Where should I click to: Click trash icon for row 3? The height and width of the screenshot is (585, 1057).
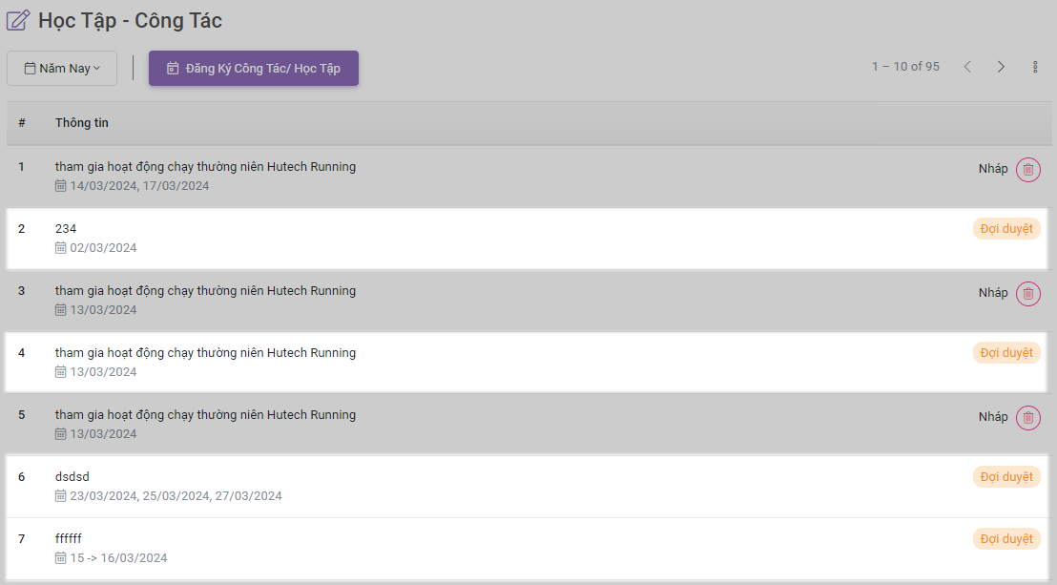1027,294
